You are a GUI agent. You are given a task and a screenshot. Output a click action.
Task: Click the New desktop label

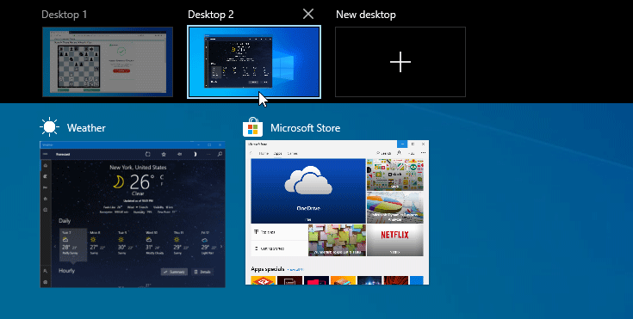[365, 15]
